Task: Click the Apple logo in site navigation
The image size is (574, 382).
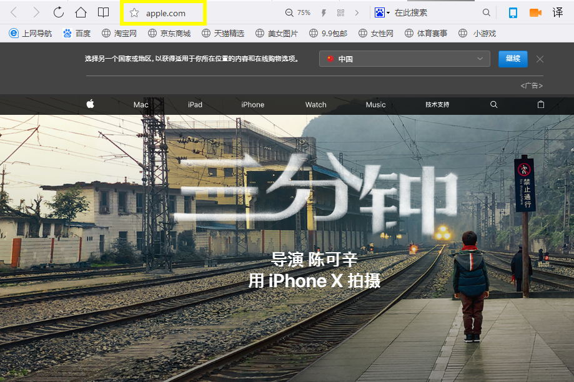Action: pos(90,104)
